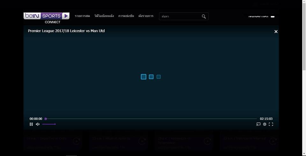Screen dimensions: 306x156
Task: Focus the ค้นหา search field
Action: (184, 16)
